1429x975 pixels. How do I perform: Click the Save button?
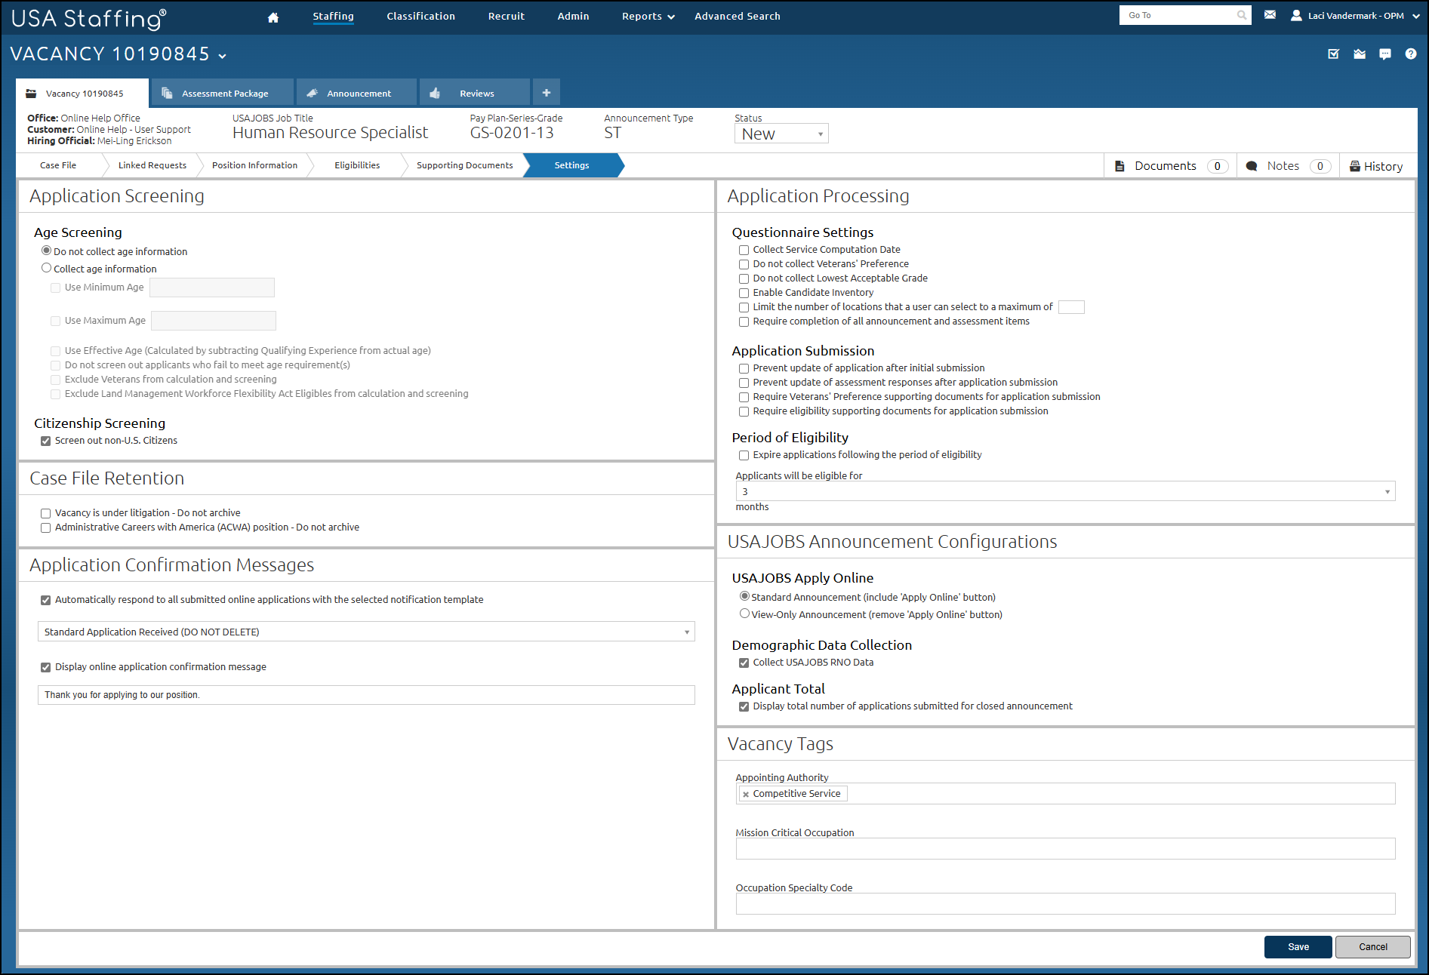[x=1298, y=947]
